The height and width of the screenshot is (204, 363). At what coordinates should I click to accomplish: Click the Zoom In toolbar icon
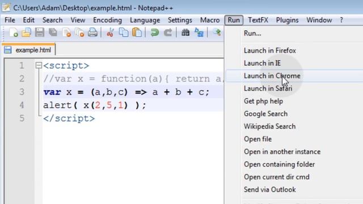[x=217, y=32]
